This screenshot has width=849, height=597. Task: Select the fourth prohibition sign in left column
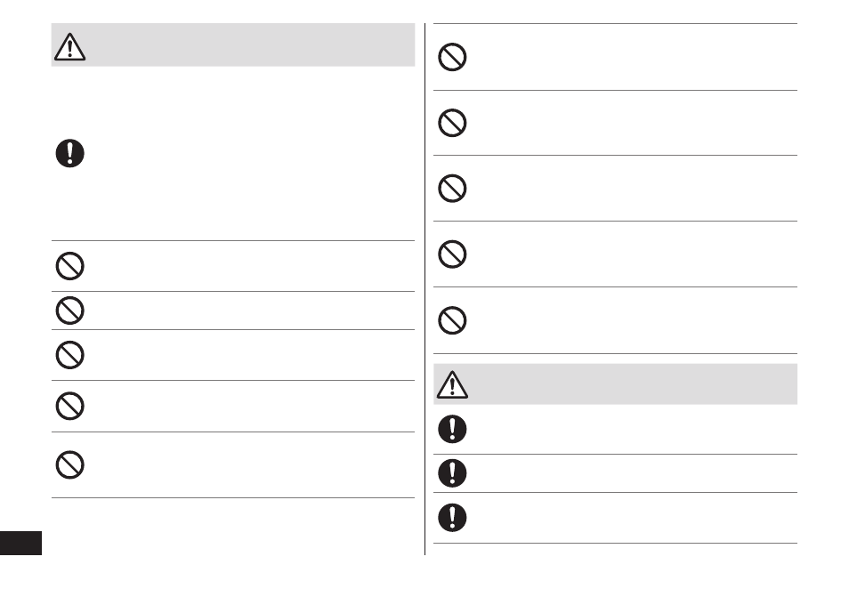(69, 406)
